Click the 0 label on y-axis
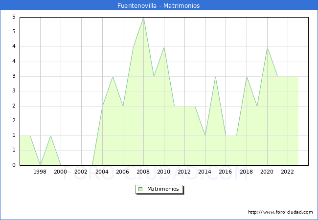This screenshot has height=220, width=318. click(x=15, y=165)
